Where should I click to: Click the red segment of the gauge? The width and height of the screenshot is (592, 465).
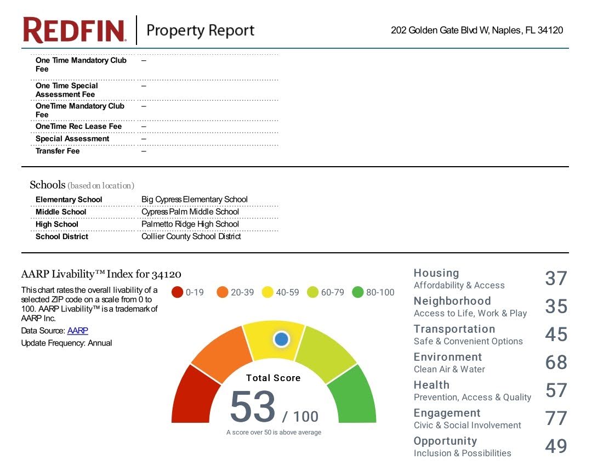(189, 394)
